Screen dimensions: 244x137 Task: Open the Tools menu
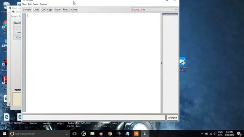(x=35, y=4)
